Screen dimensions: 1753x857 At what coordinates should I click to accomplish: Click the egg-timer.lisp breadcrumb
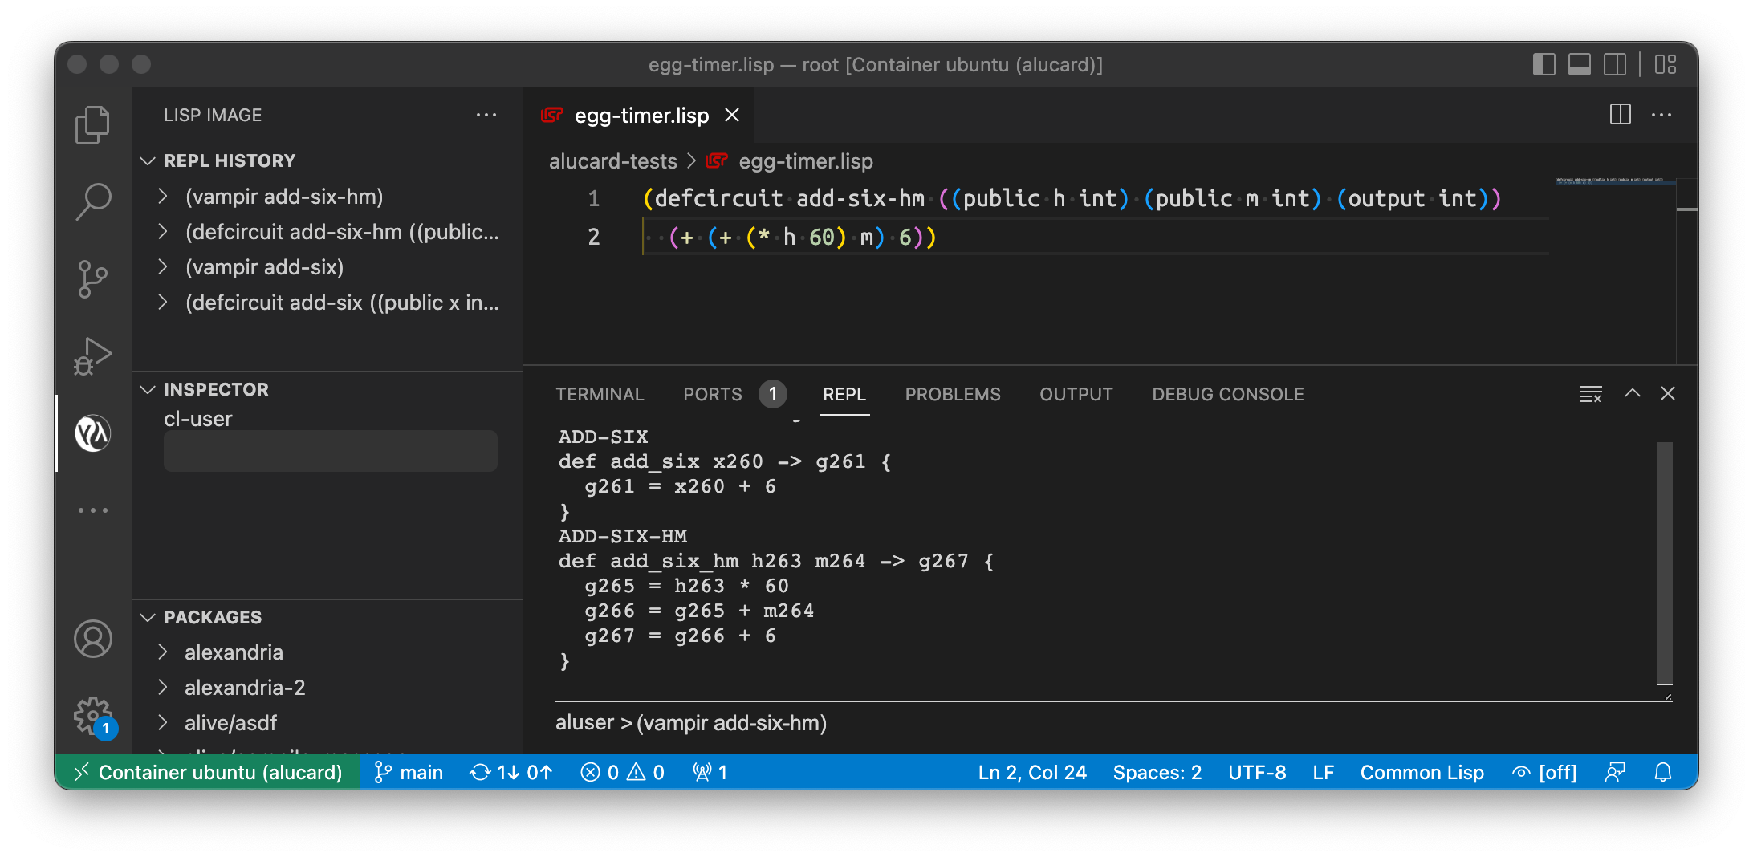tap(806, 161)
